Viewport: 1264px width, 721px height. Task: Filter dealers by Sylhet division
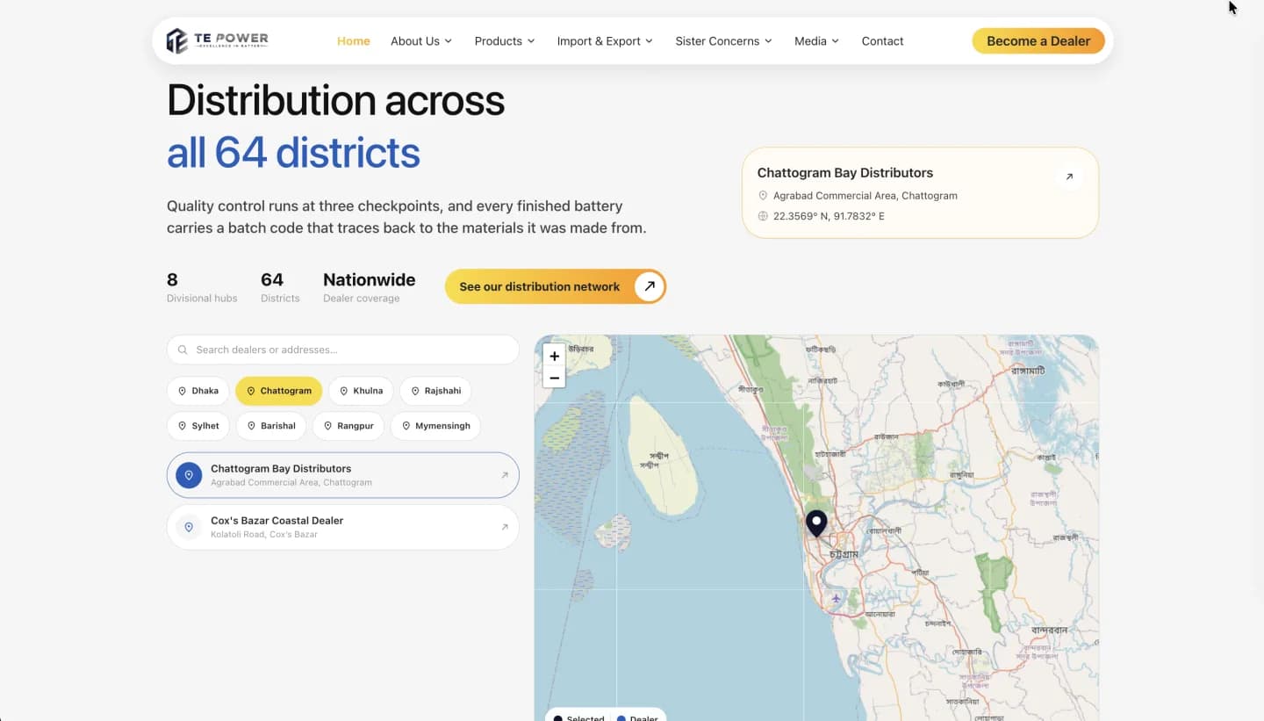pos(198,426)
